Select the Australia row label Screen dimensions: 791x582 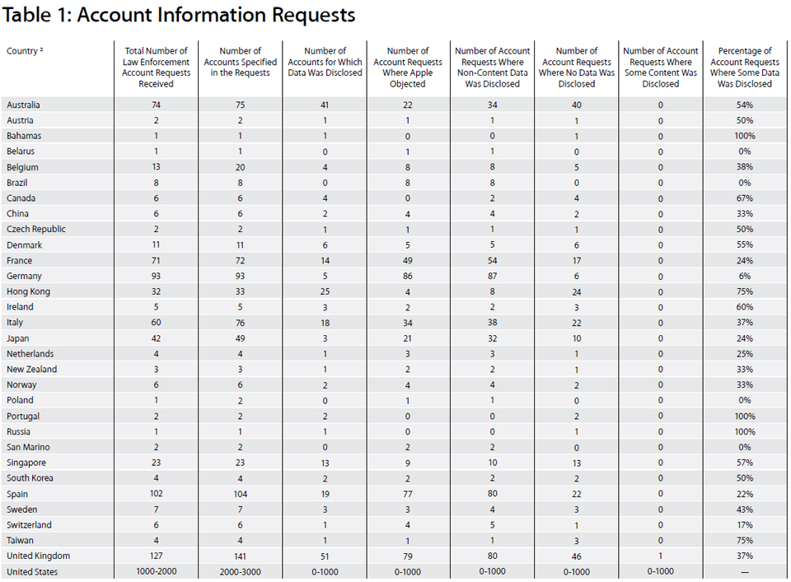tap(23, 105)
